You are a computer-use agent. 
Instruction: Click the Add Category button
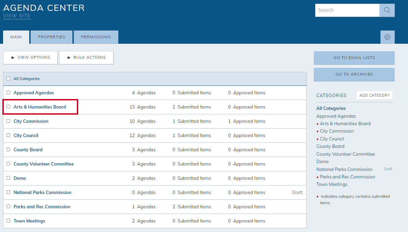[x=375, y=95]
